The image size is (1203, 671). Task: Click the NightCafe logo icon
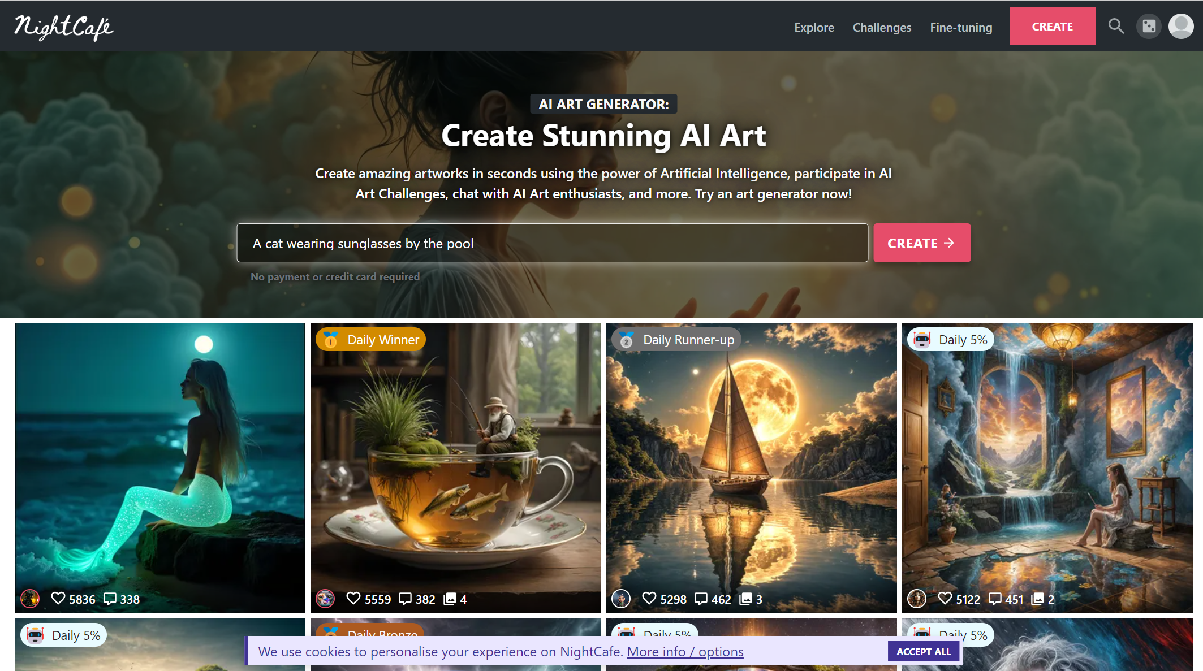tap(64, 25)
